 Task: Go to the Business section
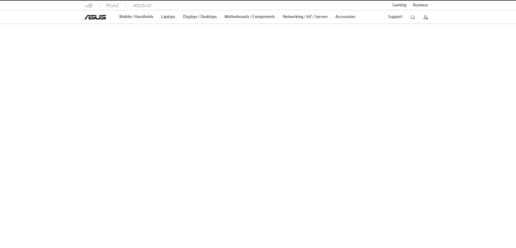(420, 5)
